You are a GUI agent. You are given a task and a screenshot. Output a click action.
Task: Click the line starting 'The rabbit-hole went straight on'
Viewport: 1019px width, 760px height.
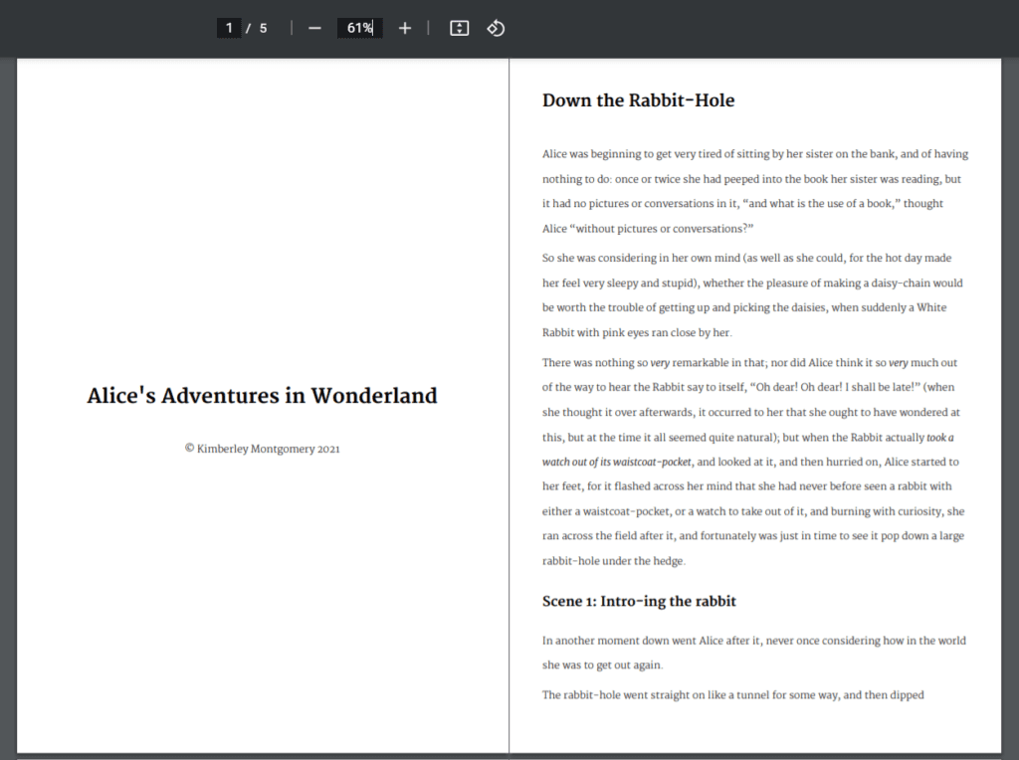[x=733, y=695]
